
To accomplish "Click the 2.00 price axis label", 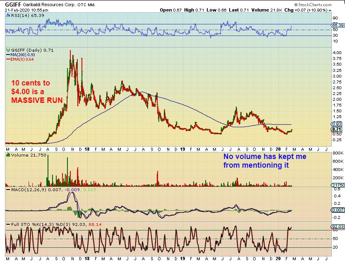I will tap(337, 99).
